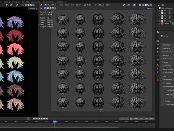Open the Select menu in 3D viewport
Viewport: 174px width, 131px height.
click(67, 5)
